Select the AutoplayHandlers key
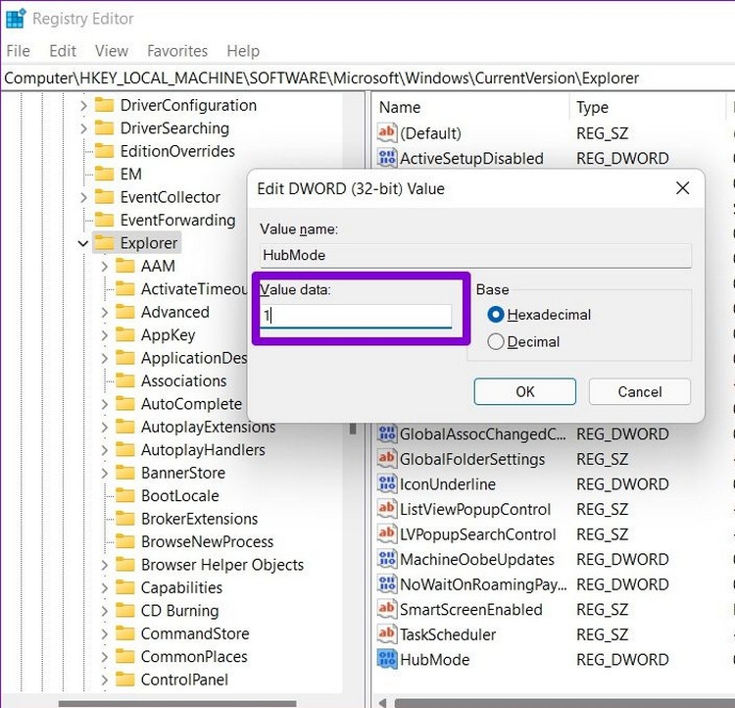 [203, 450]
